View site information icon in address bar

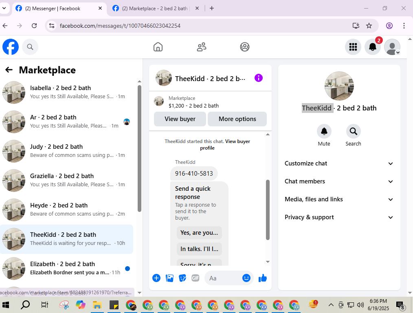coord(52,26)
